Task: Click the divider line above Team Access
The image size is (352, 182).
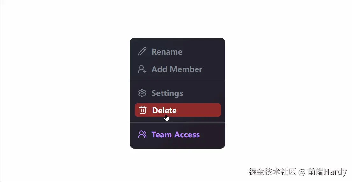Action: click(177, 122)
